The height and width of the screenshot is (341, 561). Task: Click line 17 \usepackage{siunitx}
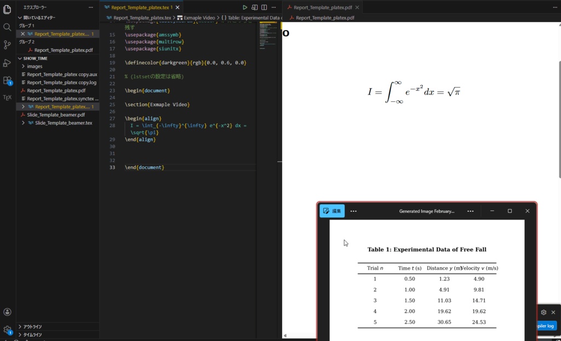153,49
